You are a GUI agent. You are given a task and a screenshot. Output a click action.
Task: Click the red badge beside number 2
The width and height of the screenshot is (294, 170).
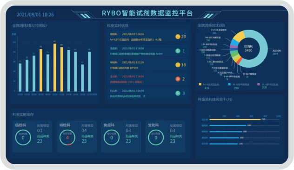178,79
